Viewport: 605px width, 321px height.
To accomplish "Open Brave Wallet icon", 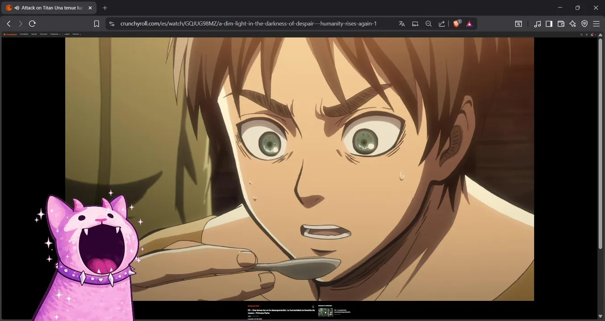I will click(x=561, y=24).
